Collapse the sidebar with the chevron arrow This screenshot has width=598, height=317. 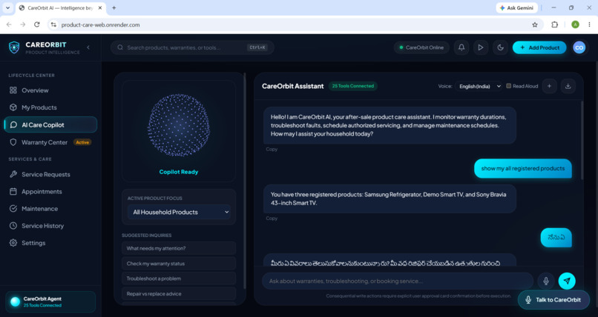point(88,47)
